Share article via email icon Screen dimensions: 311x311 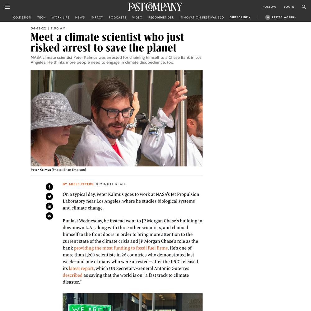(x=49, y=216)
